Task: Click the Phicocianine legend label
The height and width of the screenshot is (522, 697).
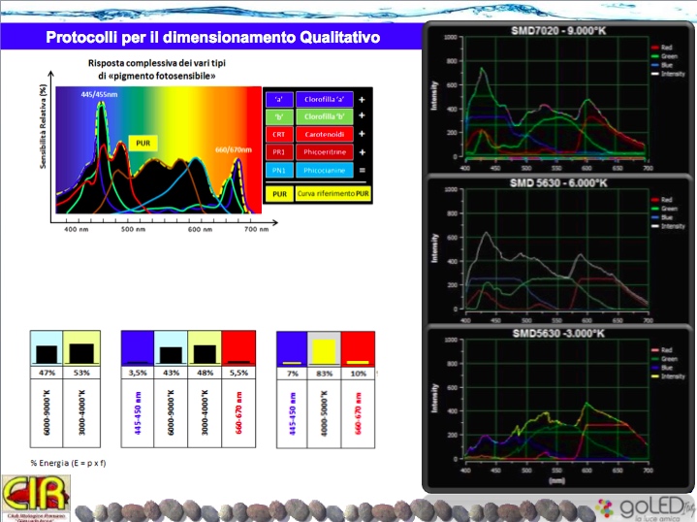Action: click(x=325, y=171)
